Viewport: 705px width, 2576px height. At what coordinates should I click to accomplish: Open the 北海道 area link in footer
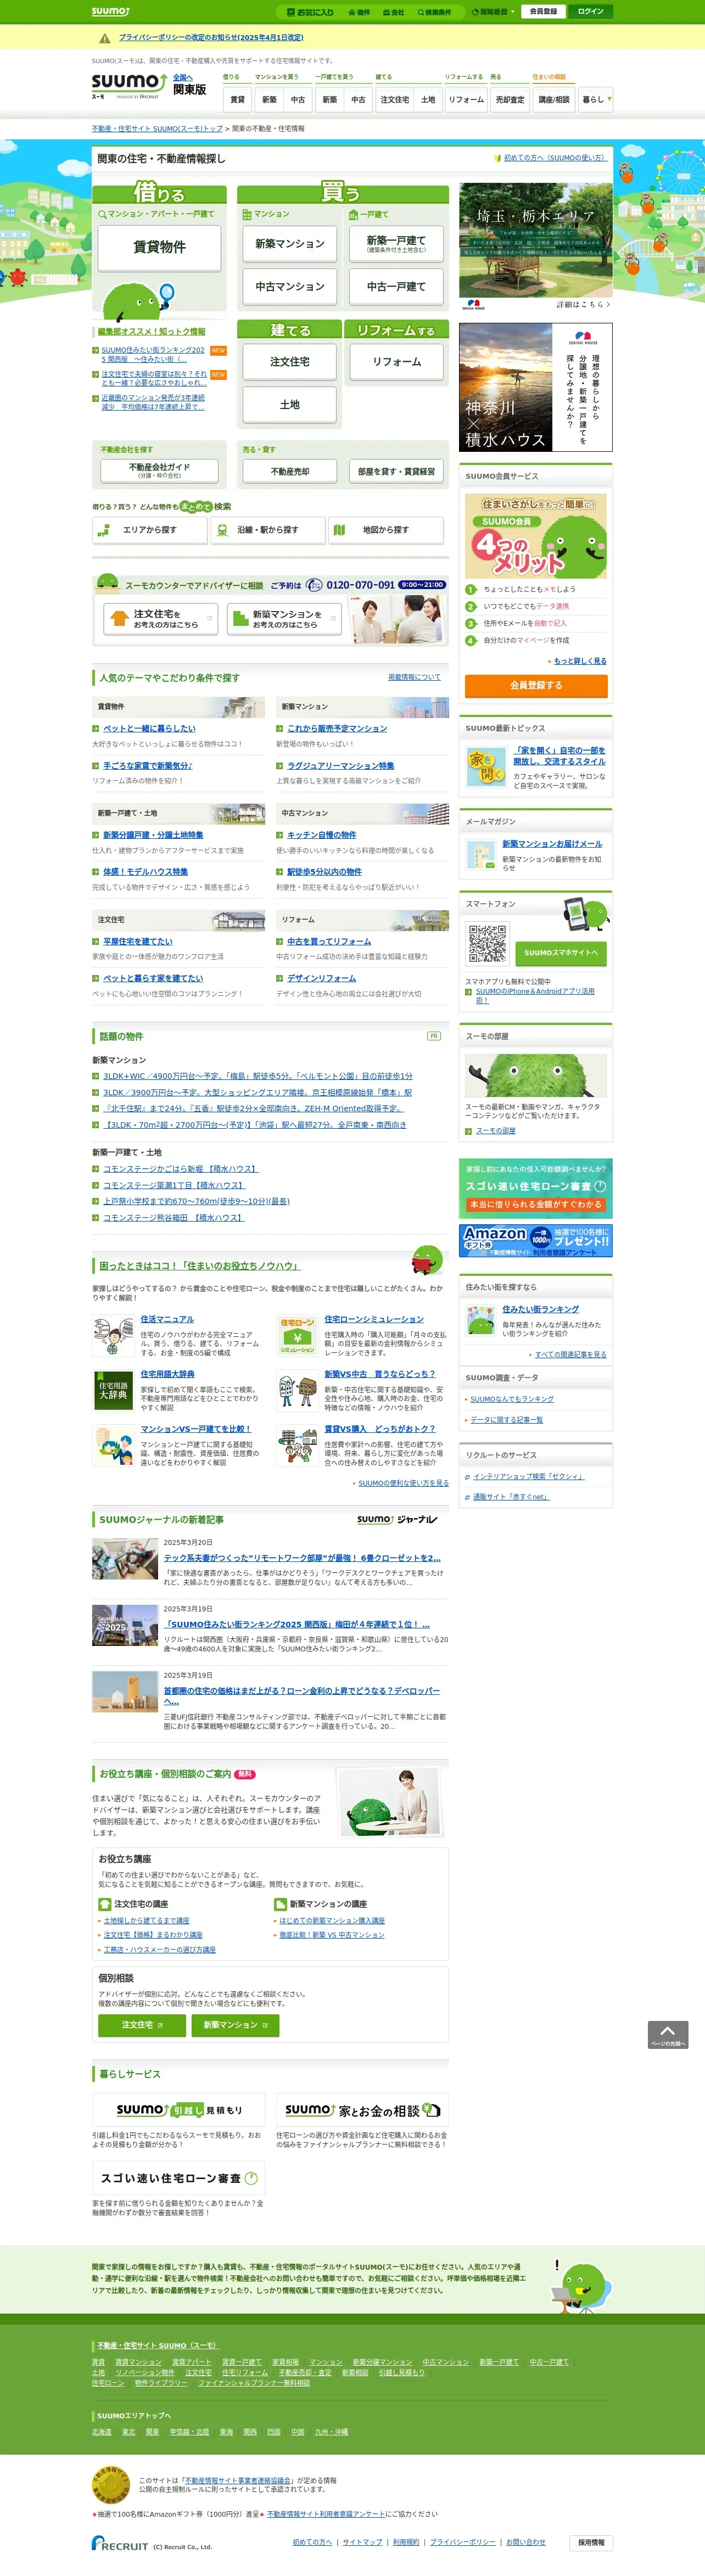pos(101,2431)
